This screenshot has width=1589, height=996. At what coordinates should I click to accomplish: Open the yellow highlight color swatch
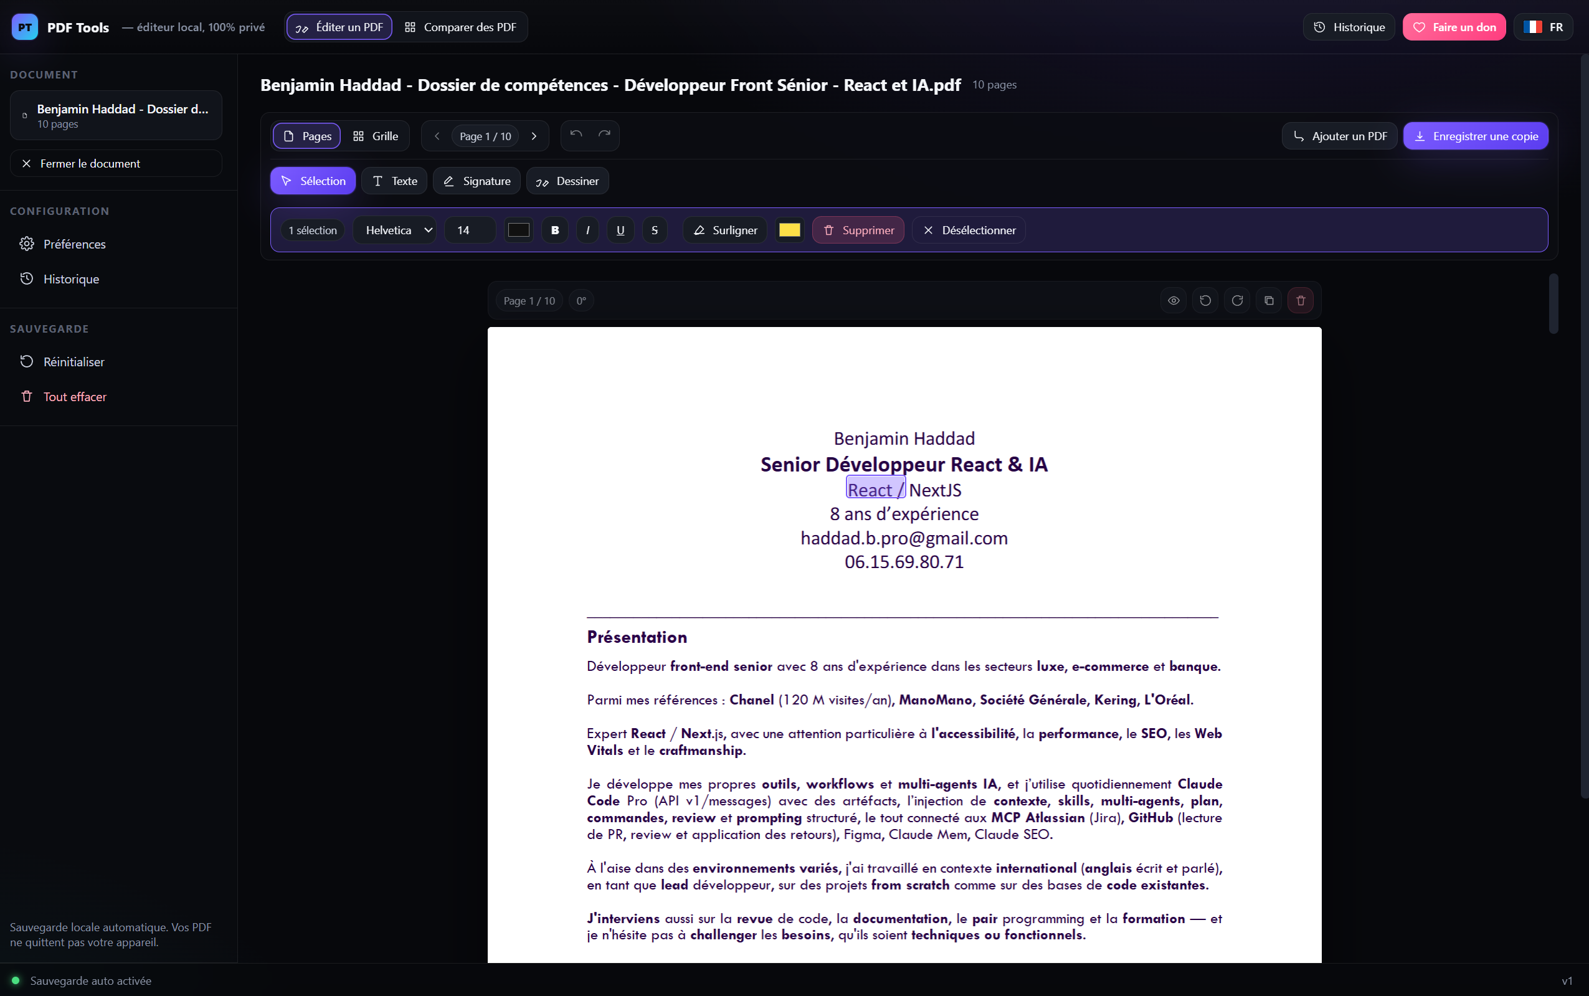coord(790,230)
